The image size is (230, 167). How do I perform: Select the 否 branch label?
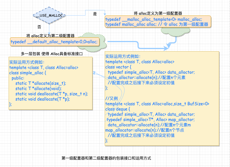click(39, 27)
